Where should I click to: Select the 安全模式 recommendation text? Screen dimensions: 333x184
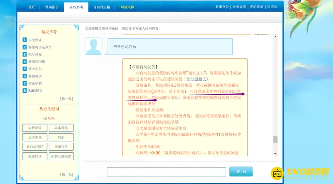[35, 40]
